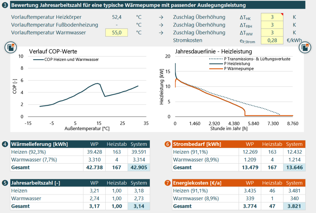Click the 'Stunde im Jahr [h]' axis title
This screenshot has width=316, height=213.
point(229,129)
